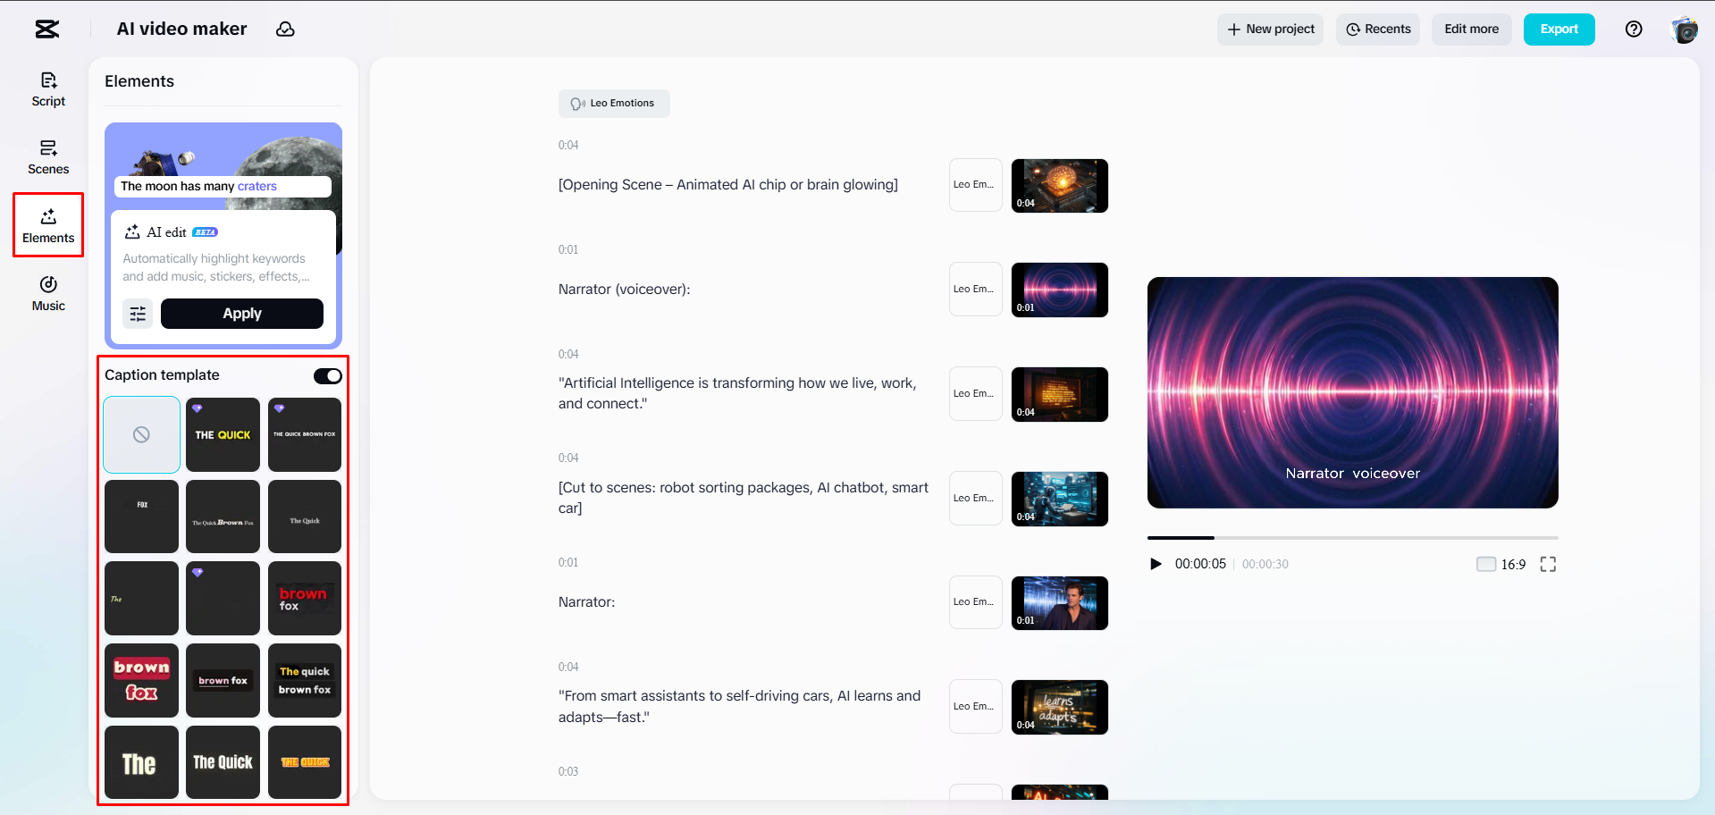Choose the large white 'The Quick' template

coord(223,762)
